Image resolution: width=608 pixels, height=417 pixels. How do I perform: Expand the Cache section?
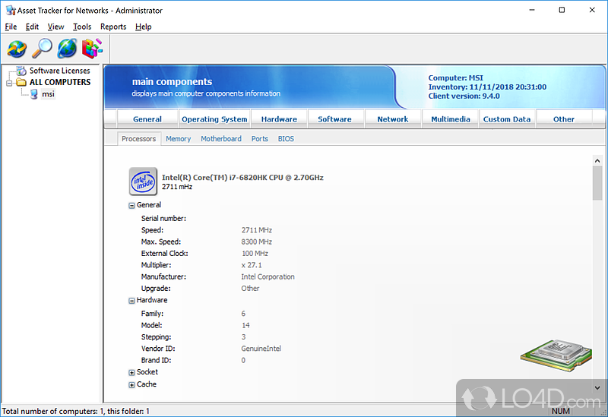tap(131, 385)
